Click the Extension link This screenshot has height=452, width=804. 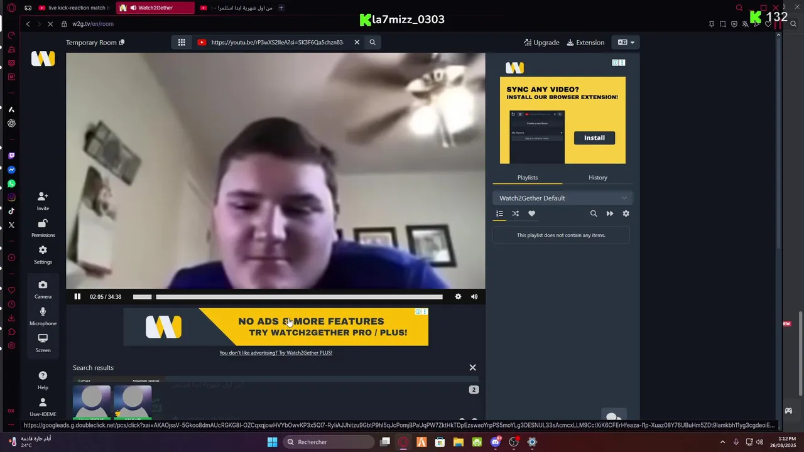coord(585,42)
